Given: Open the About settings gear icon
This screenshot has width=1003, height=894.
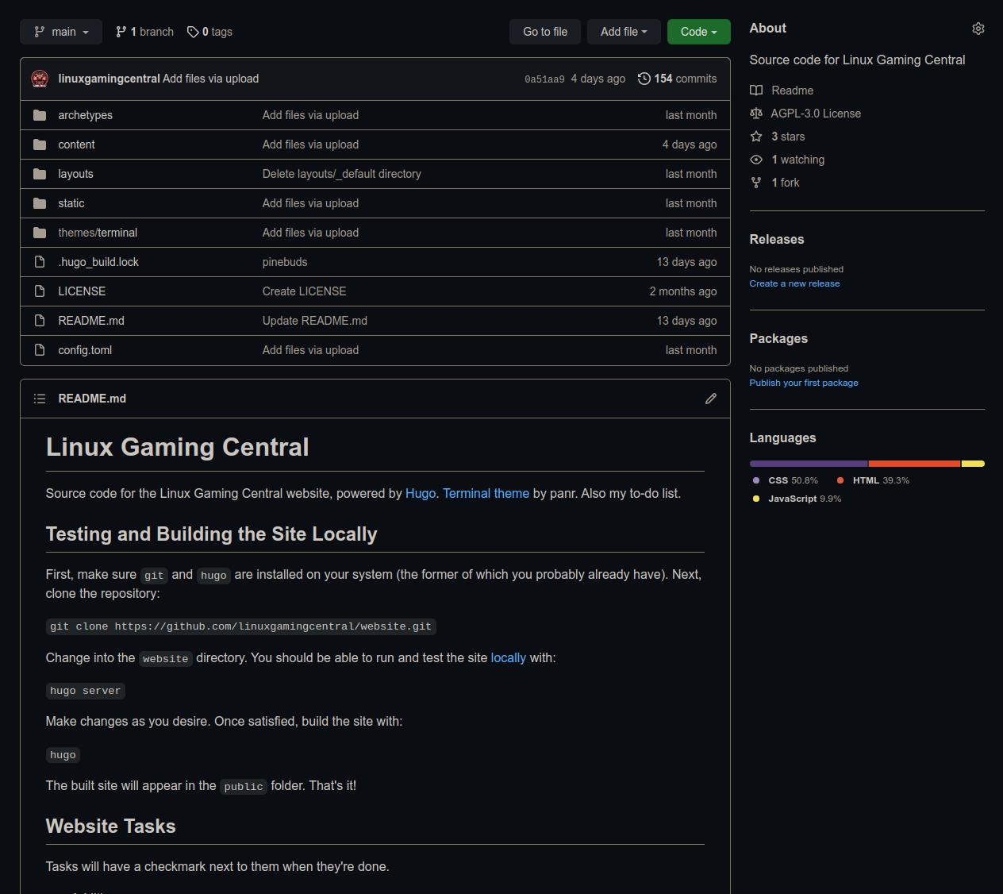Looking at the screenshot, I should [x=978, y=29].
